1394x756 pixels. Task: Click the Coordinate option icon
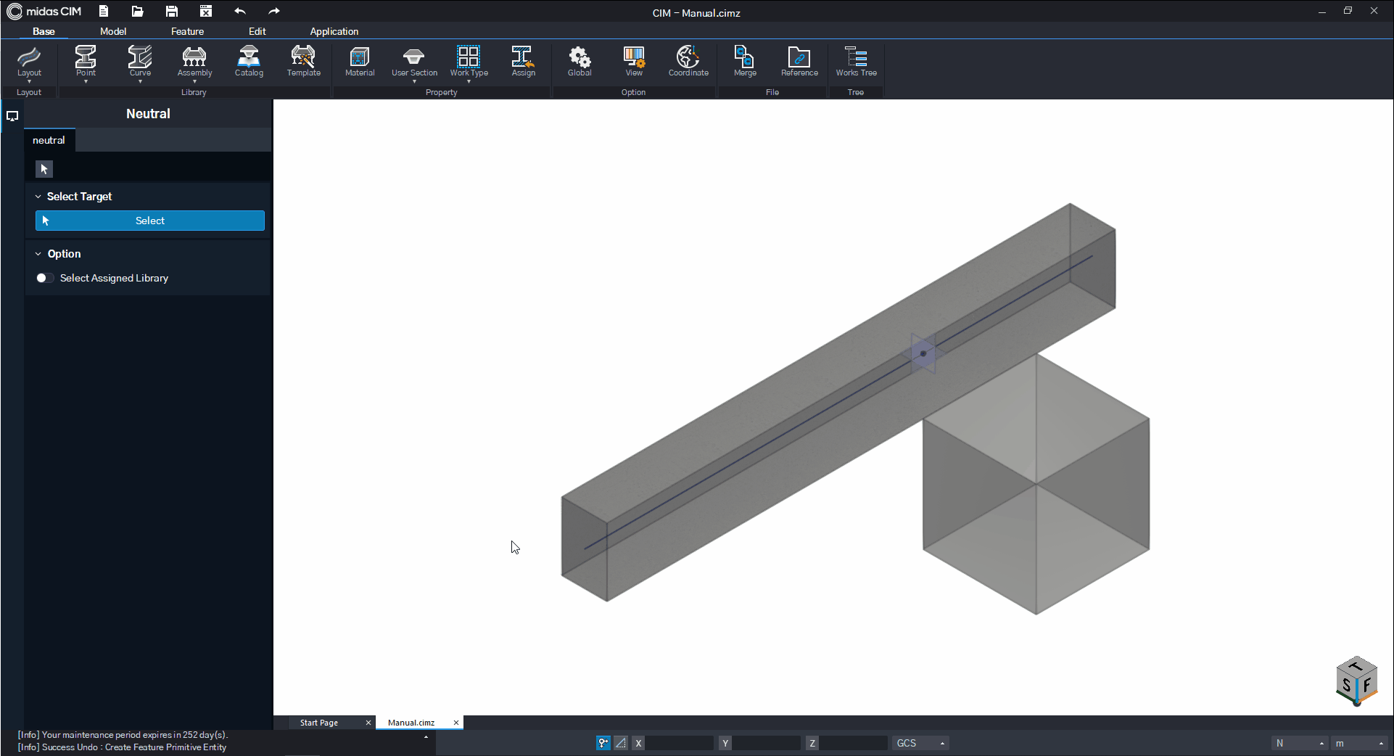point(688,62)
